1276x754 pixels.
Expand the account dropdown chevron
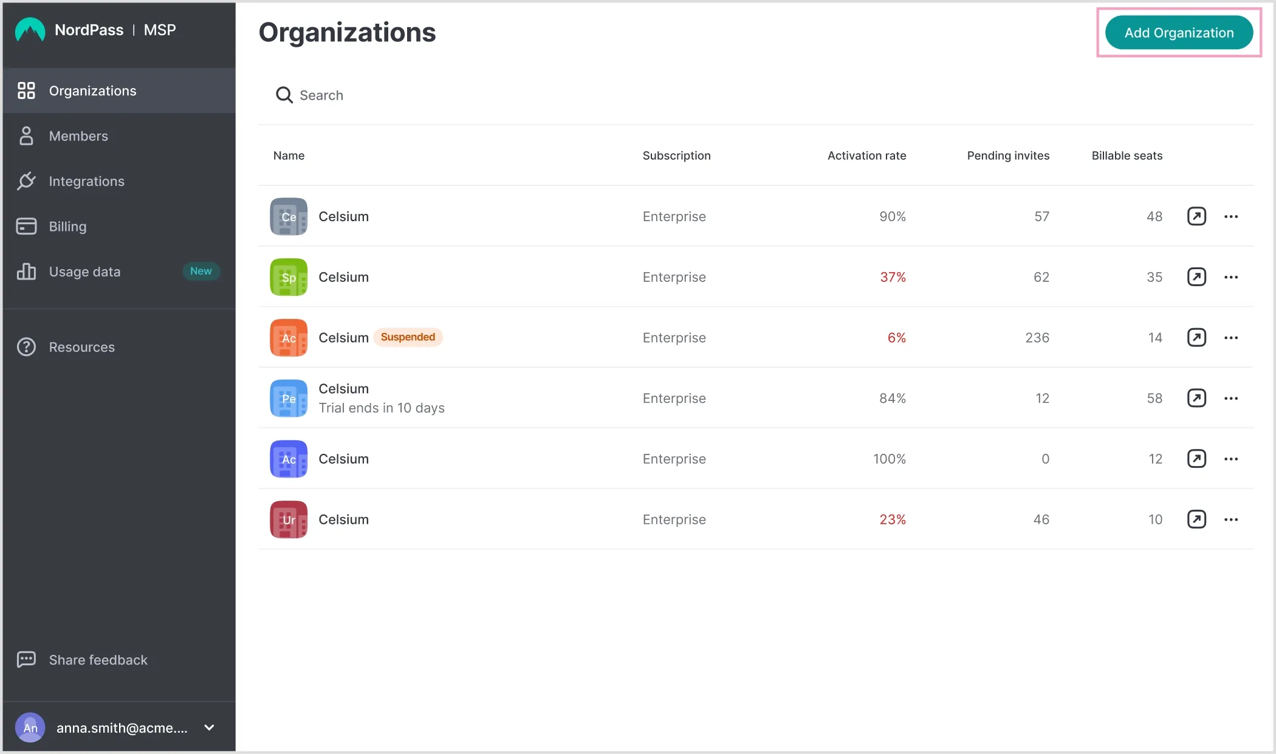coord(209,727)
